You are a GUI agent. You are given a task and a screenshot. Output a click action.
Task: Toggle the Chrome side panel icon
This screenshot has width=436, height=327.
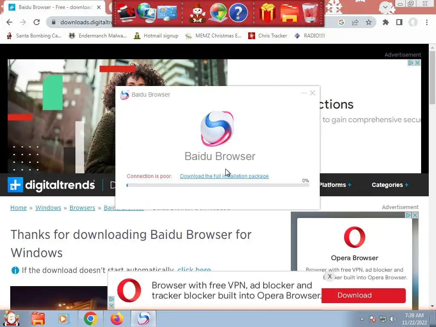coord(399,22)
